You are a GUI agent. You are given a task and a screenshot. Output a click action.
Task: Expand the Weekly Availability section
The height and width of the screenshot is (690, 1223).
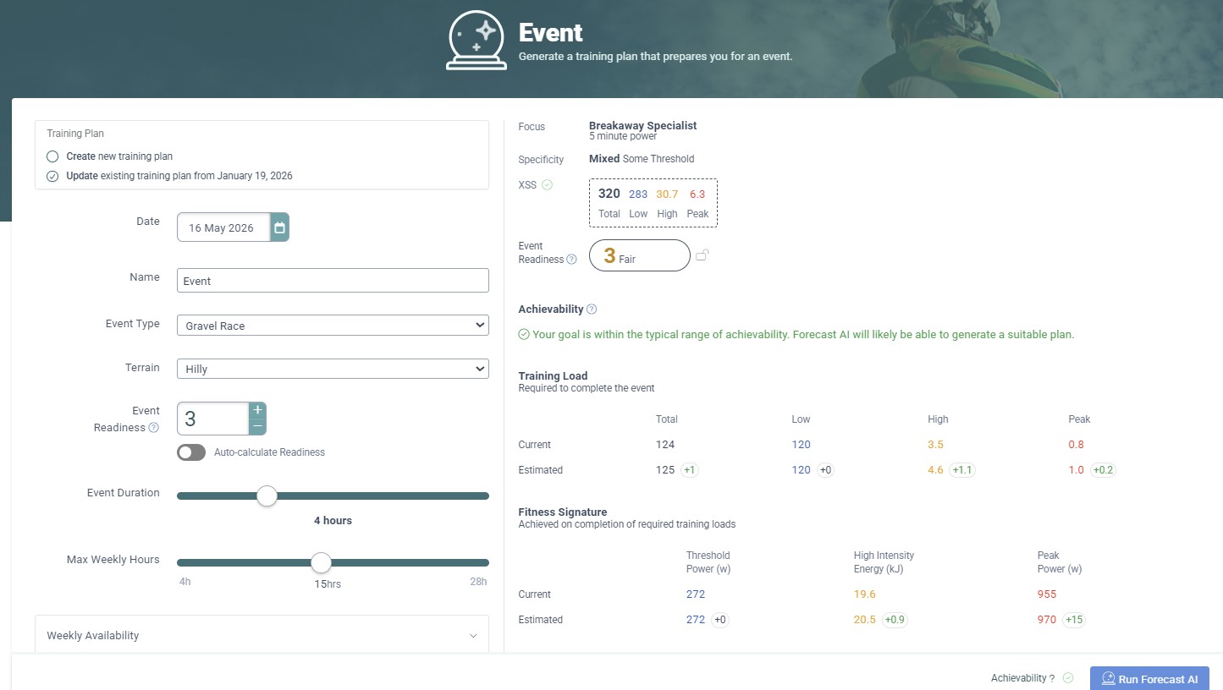[x=262, y=636]
